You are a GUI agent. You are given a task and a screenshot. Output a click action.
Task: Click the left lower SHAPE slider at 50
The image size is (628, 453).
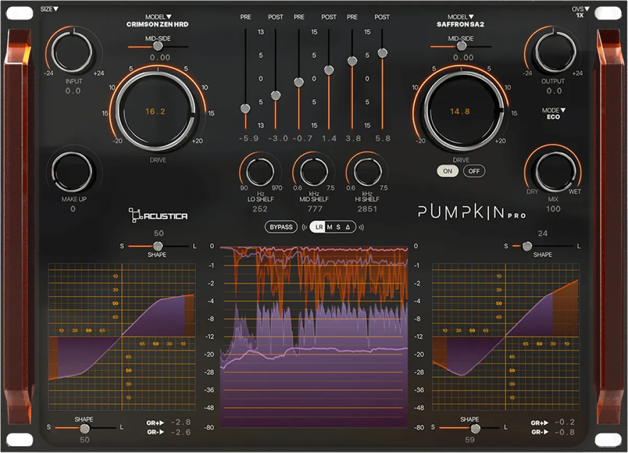click(x=84, y=428)
